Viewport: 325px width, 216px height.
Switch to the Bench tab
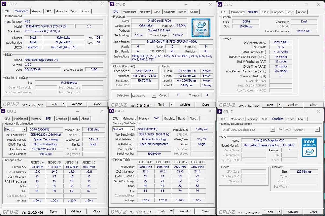[x=74, y=11]
